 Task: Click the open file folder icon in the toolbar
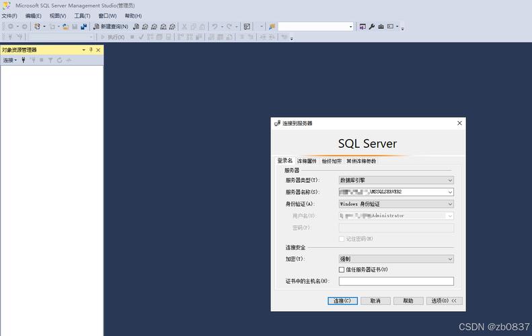click(x=65, y=26)
